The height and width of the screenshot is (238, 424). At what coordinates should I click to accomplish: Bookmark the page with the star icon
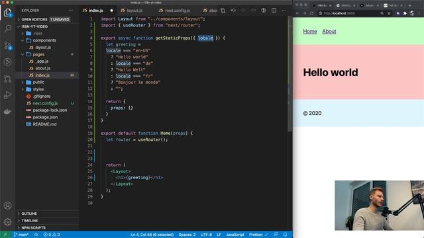[389, 13]
